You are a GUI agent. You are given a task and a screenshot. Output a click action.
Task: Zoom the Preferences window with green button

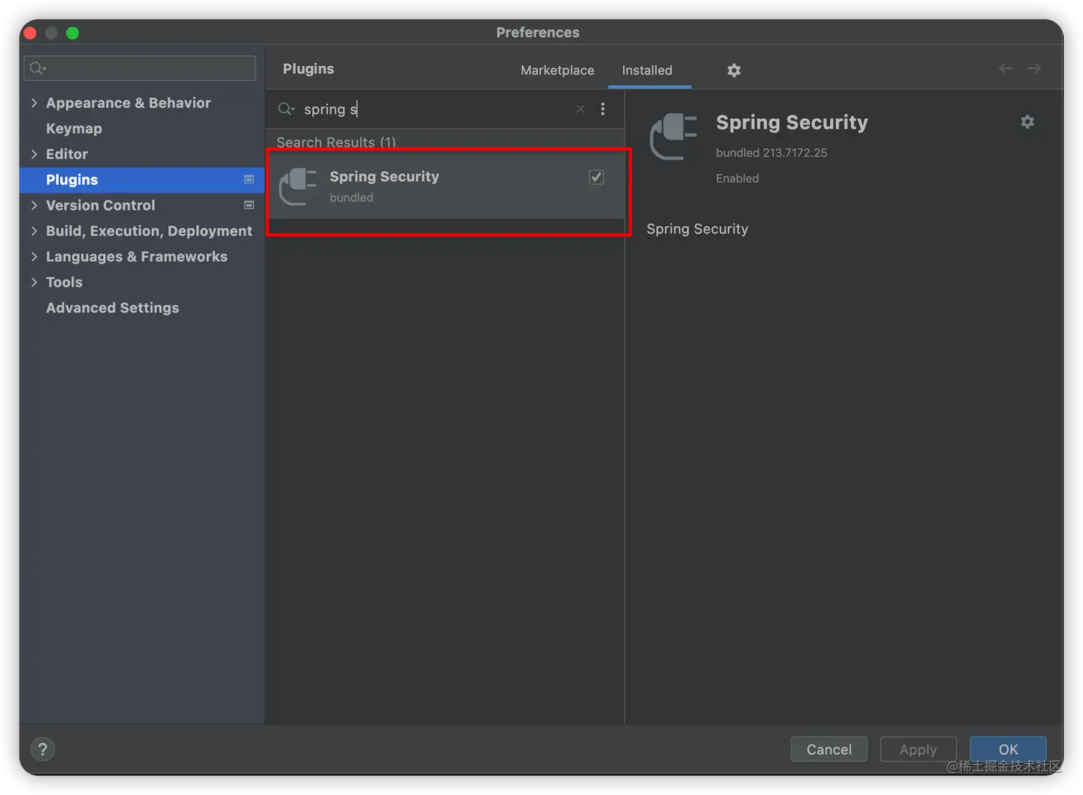click(72, 33)
